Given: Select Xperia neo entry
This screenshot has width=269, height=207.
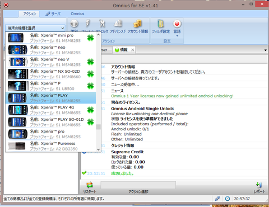Looking at the screenshot, I should point(51,50).
